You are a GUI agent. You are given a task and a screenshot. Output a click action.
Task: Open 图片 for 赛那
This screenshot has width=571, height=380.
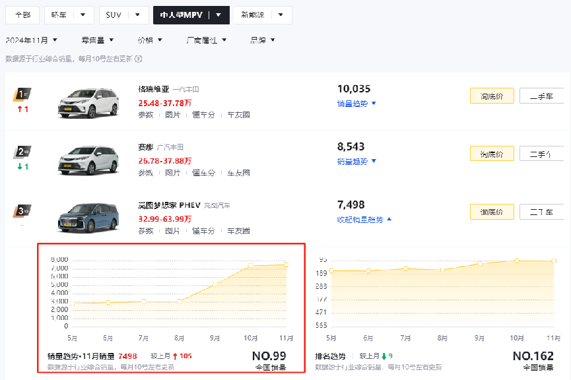[172, 173]
